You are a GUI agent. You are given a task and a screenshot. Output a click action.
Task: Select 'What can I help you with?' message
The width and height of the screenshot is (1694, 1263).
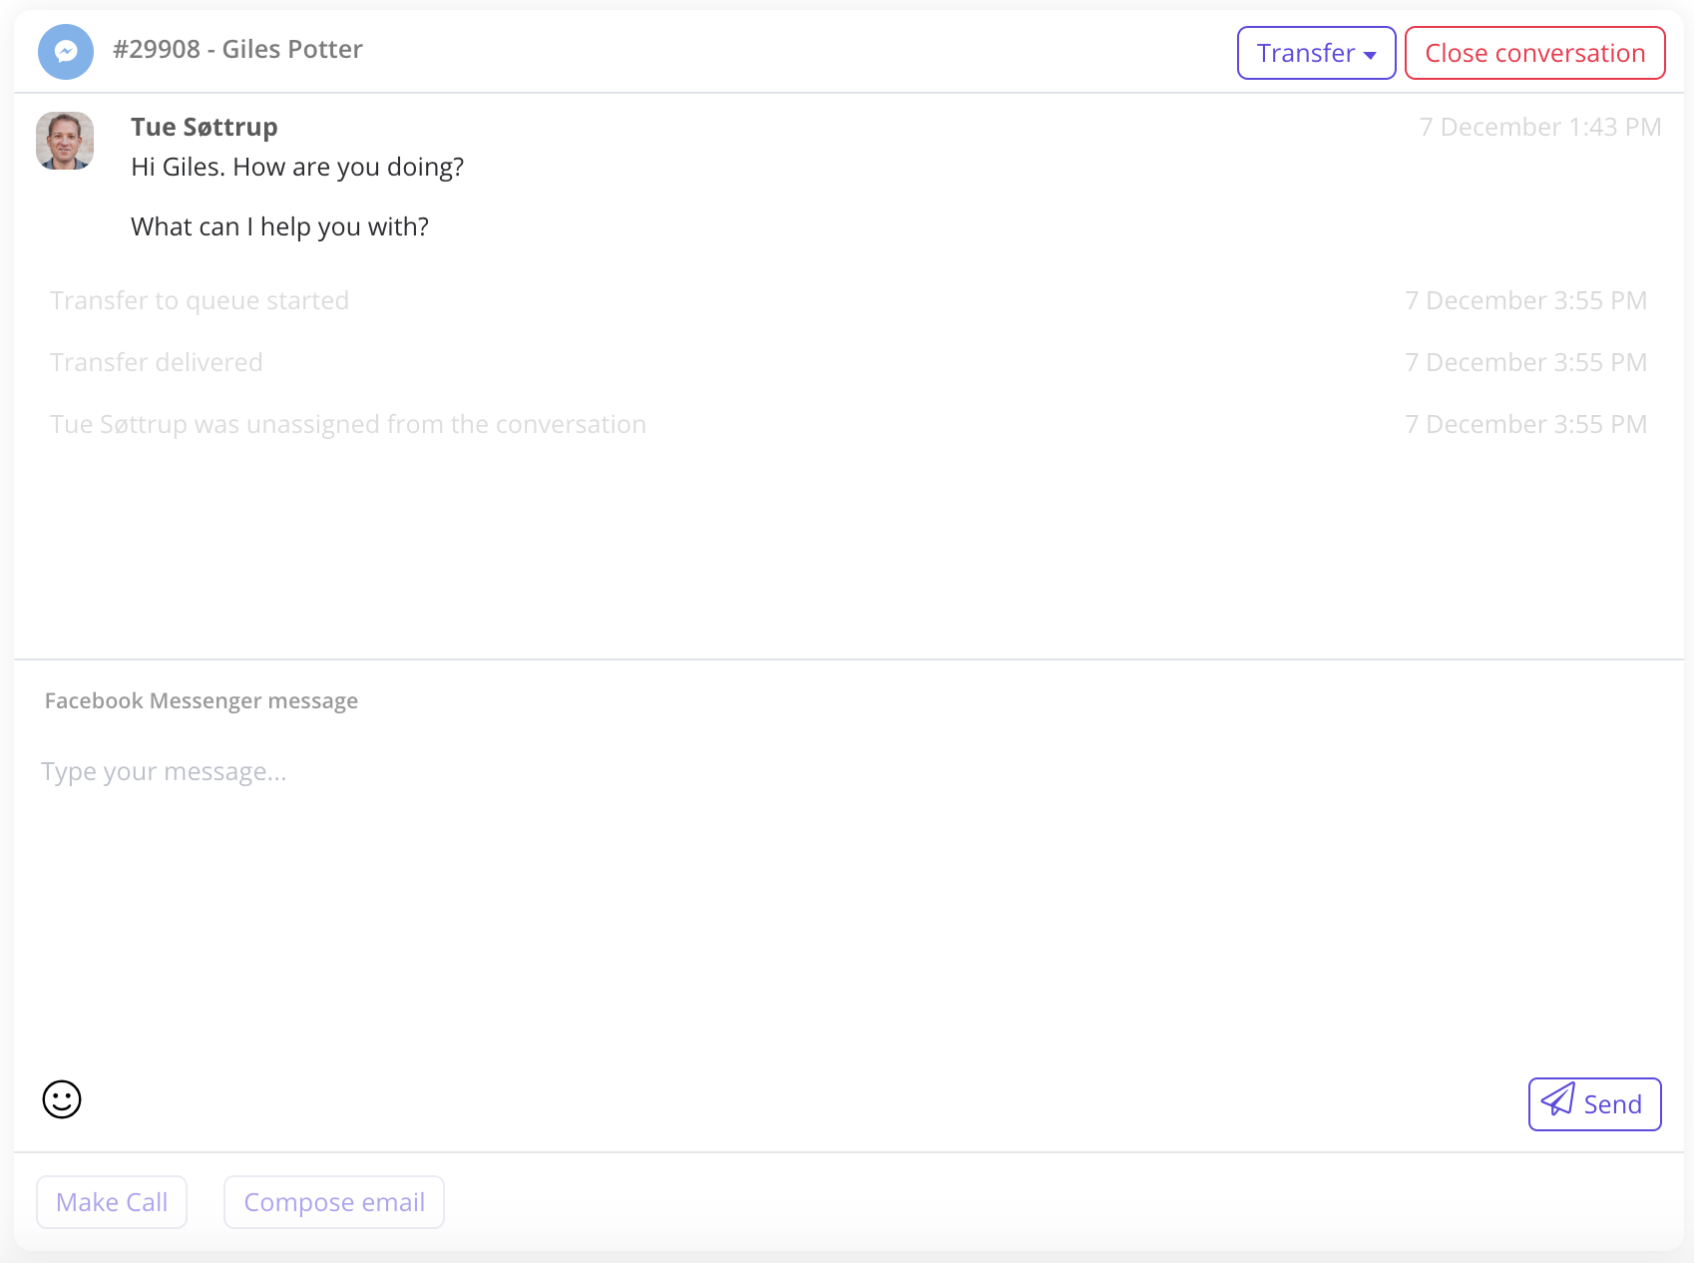pyautogui.click(x=279, y=226)
